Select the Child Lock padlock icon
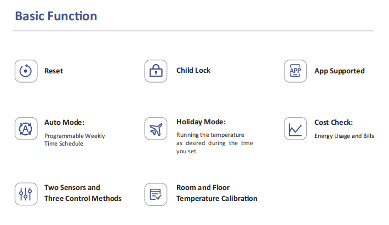The width and height of the screenshot is (389, 225). pos(156,71)
